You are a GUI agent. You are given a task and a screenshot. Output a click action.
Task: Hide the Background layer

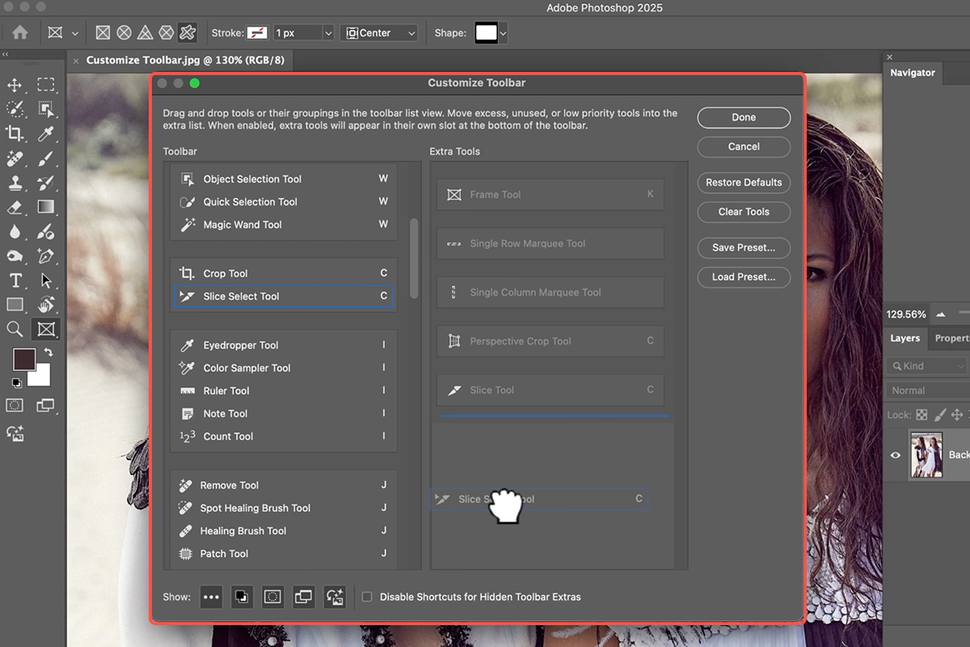[895, 455]
